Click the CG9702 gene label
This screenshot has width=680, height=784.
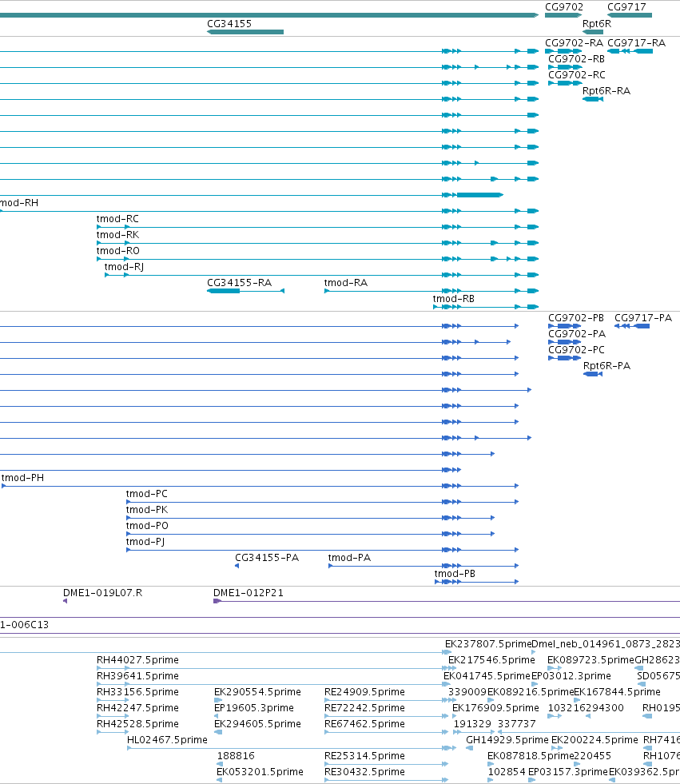coord(563,7)
